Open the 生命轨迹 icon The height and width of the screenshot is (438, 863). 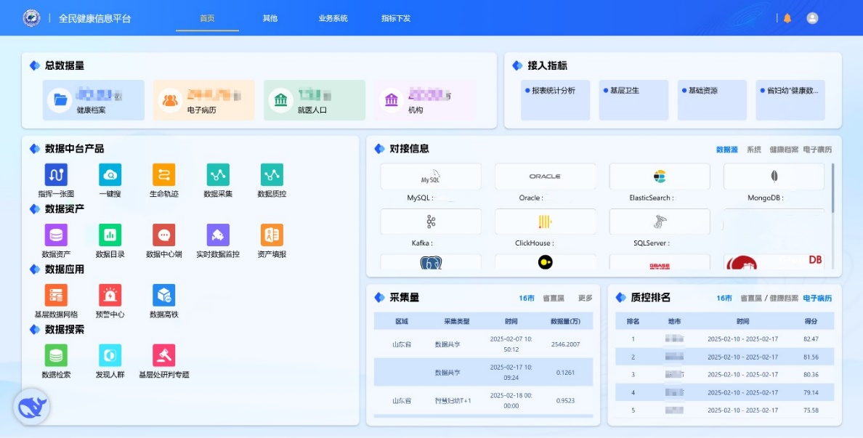[163, 175]
